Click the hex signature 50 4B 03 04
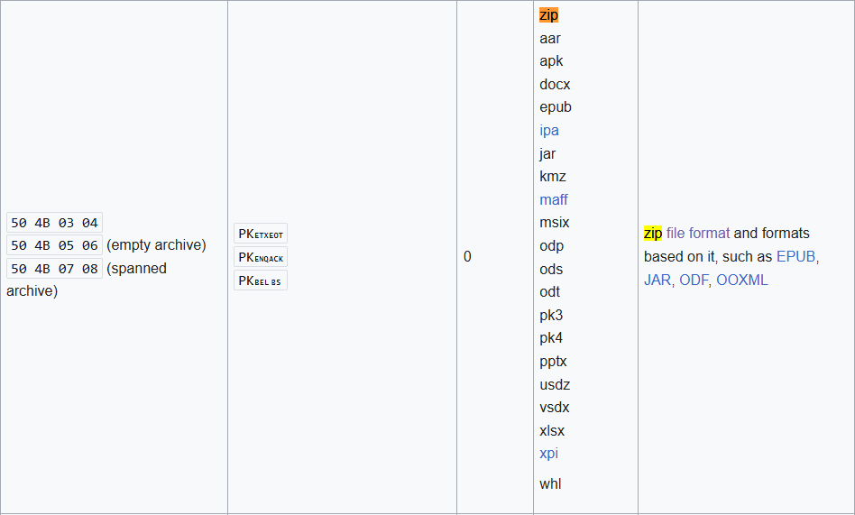 pos(54,223)
